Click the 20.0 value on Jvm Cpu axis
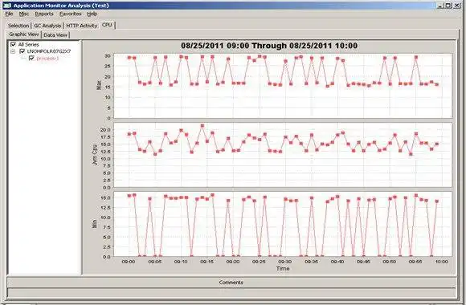Image resolution: width=466 pixels, height=305 pixels. 105,130
